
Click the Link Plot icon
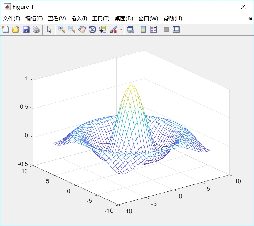pos(130,29)
